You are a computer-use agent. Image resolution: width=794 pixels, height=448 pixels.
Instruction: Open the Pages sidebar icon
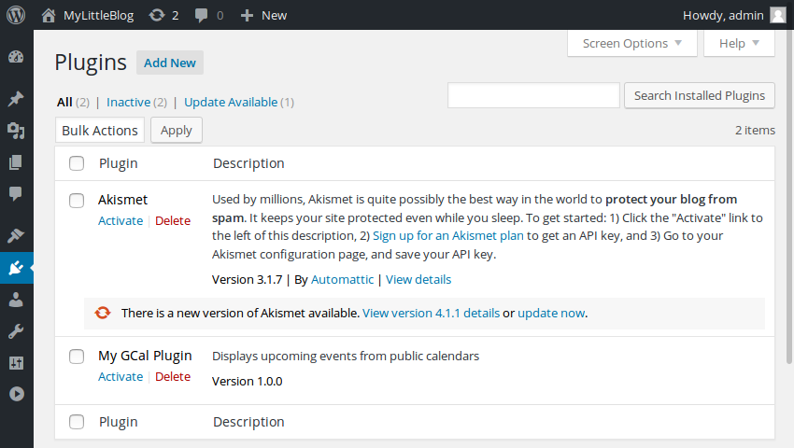tap(16, 162)
